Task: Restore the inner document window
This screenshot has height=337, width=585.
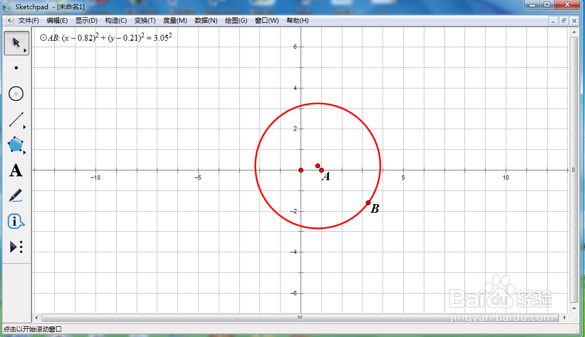Action: (x=564, y=21)
